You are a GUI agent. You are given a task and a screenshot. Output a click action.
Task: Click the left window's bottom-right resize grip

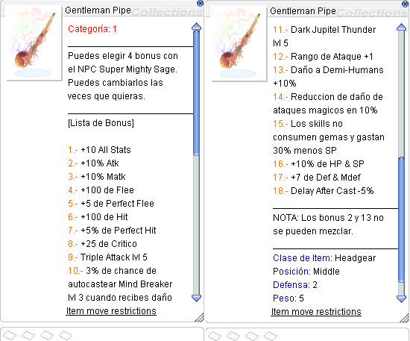pyautogui.click(x=199, y=317)
